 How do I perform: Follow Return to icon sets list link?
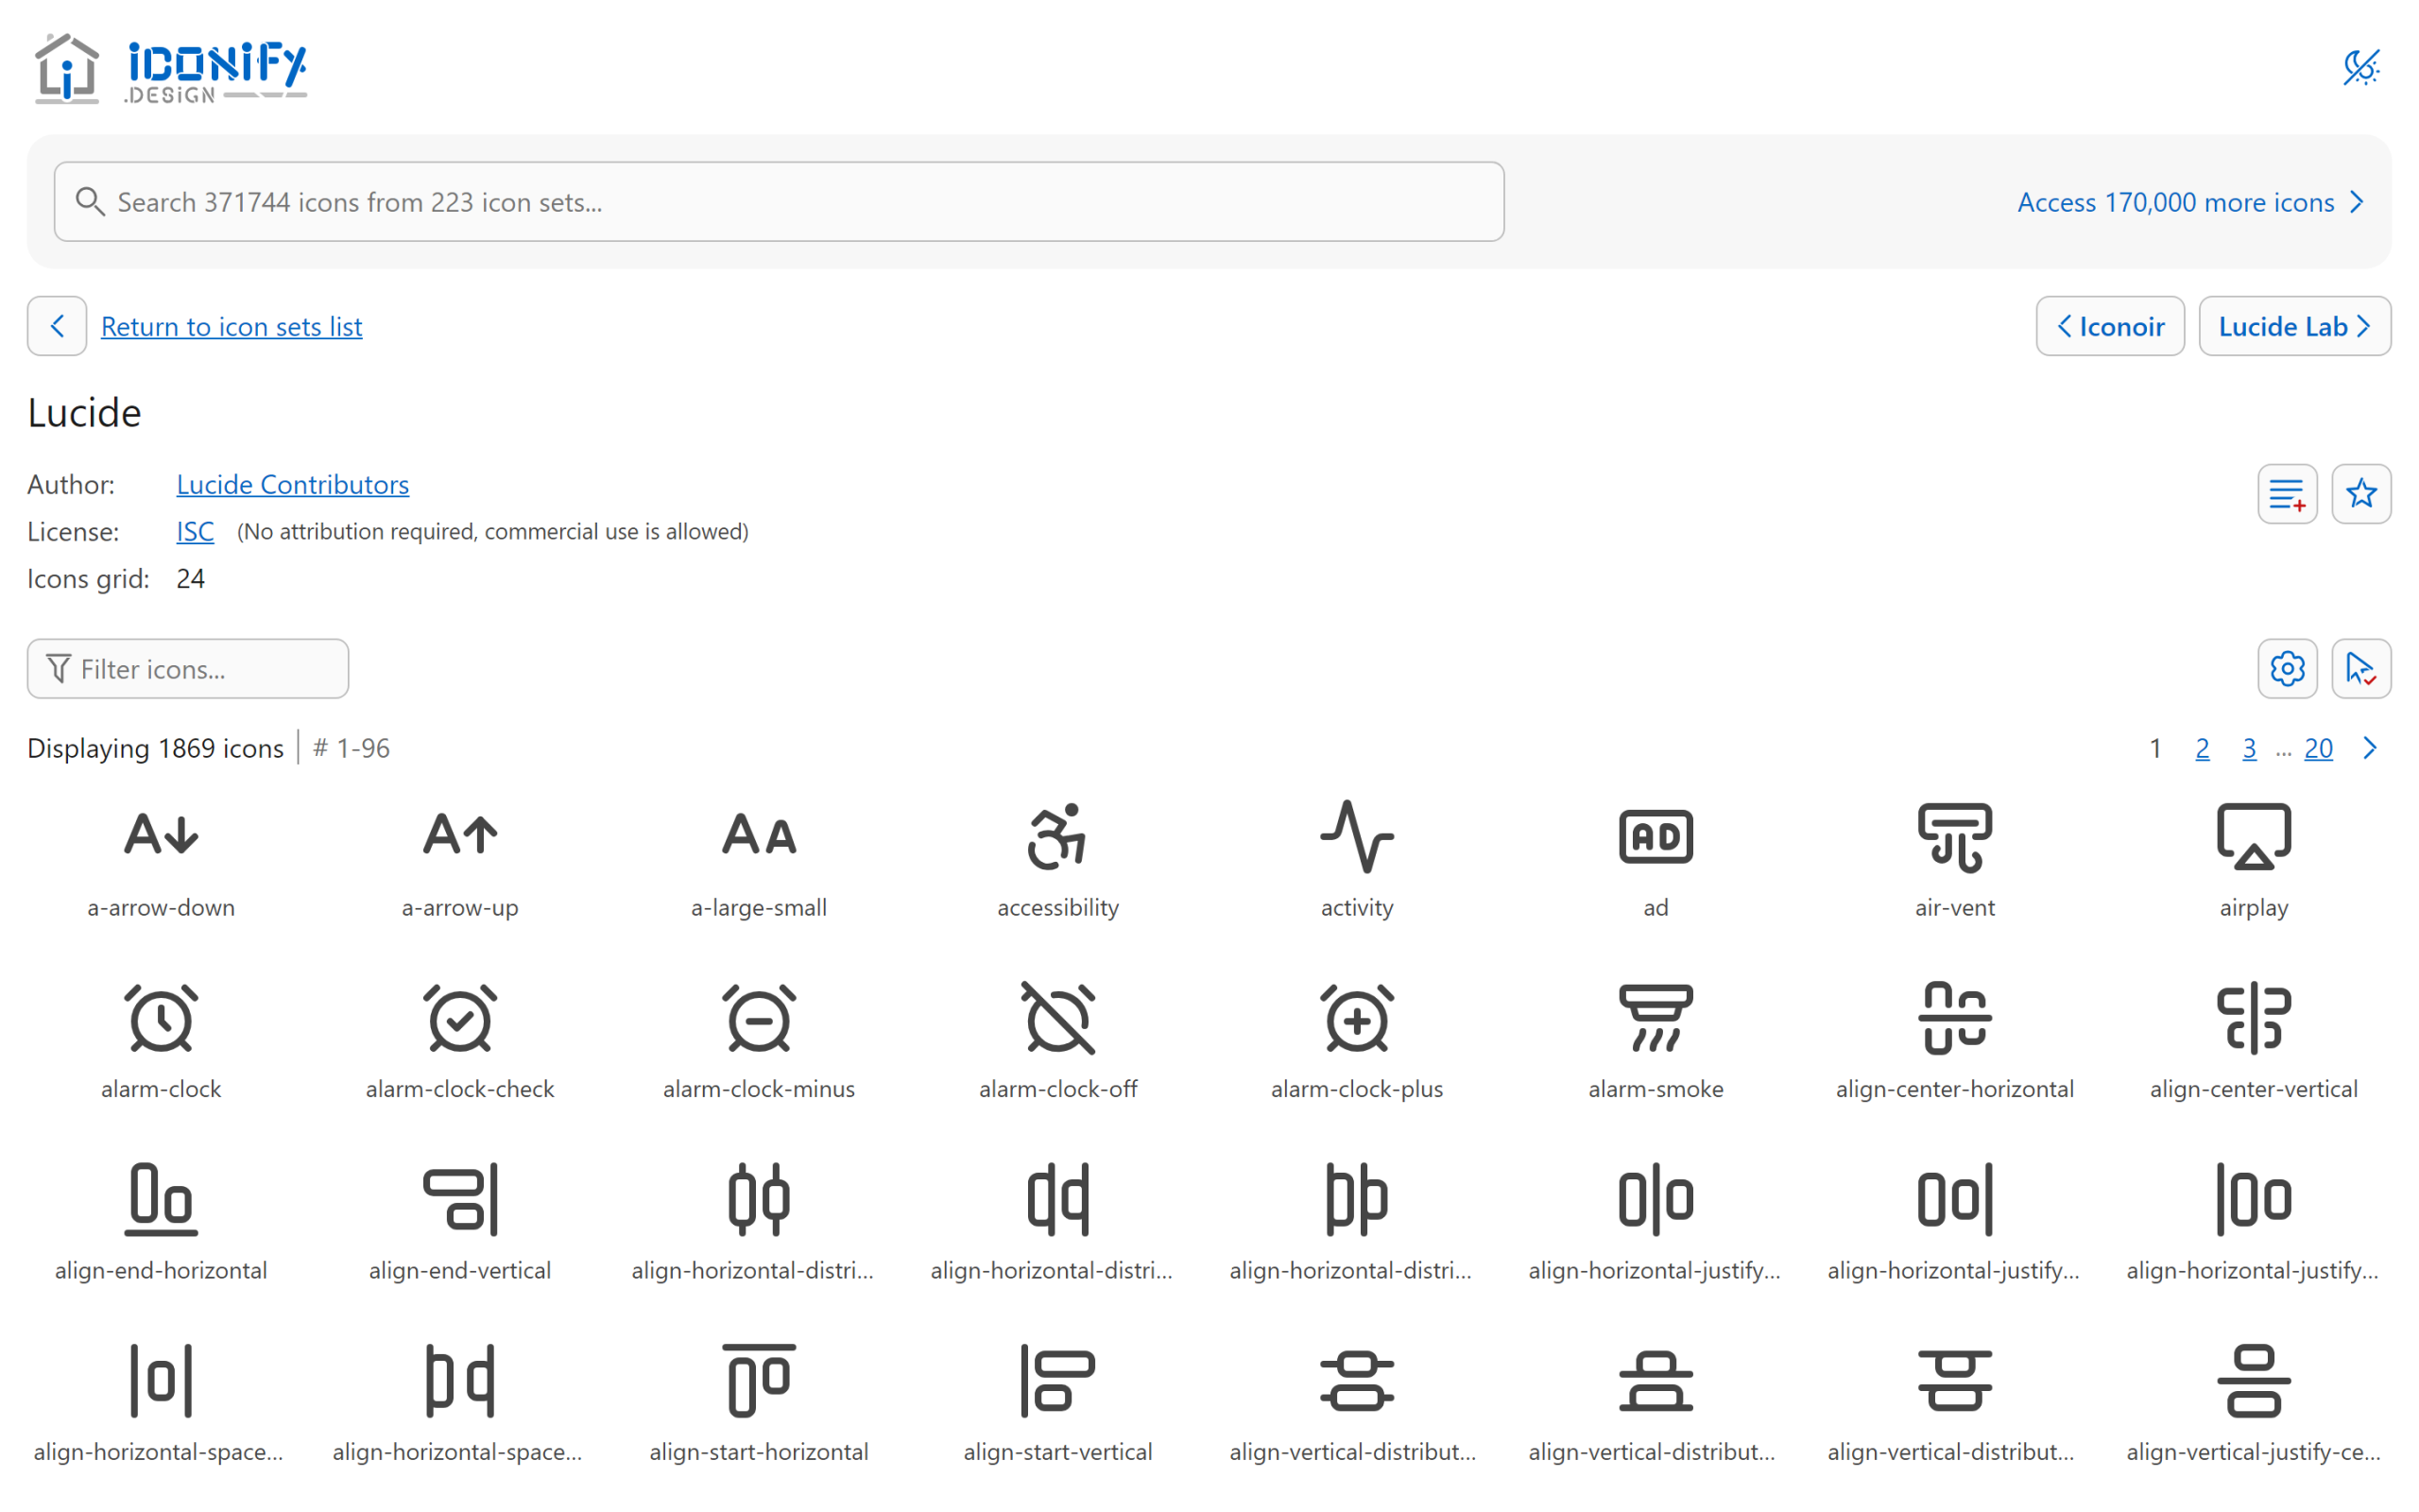pos(231,326)
